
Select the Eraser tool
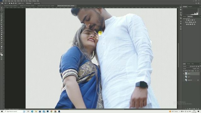pyautogui.click(x=2, y=30)
